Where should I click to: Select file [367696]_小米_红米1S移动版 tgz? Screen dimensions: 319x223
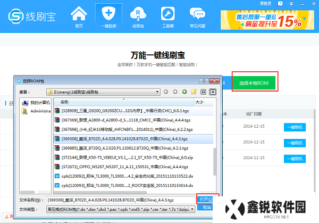133,129
